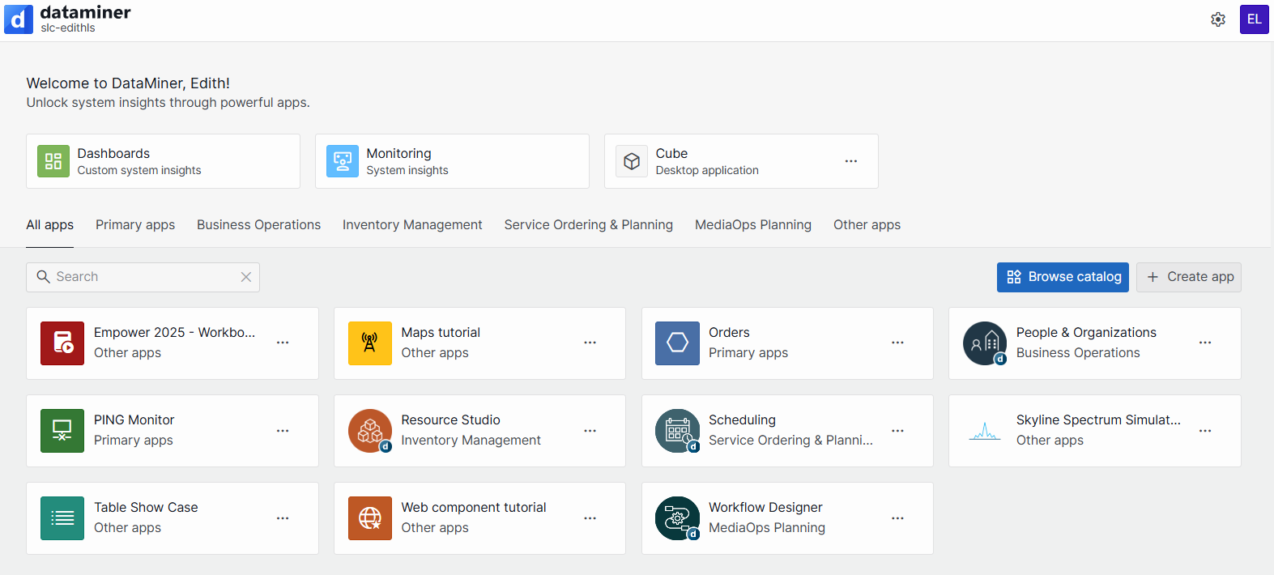Click the PING Monitor green icon
1274x575 pixels.
tap(62, 431)
